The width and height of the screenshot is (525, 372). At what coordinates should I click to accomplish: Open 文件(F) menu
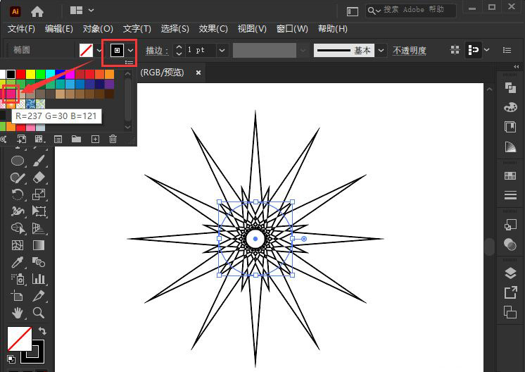[21, 29]
